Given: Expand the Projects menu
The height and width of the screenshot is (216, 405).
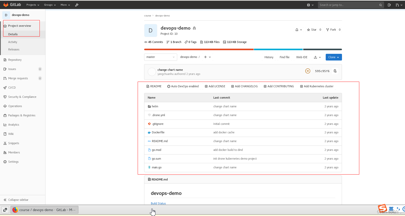Looking at the screenshot, I should tap(33, 5).
